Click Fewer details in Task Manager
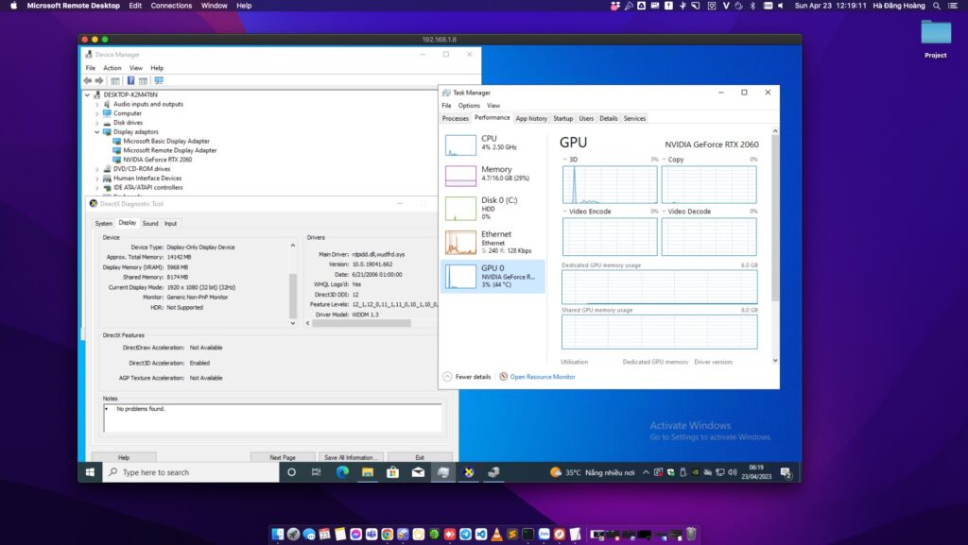The height and width of the screenshot is (545, 968). pyautogui.click(x=467, y=377)
